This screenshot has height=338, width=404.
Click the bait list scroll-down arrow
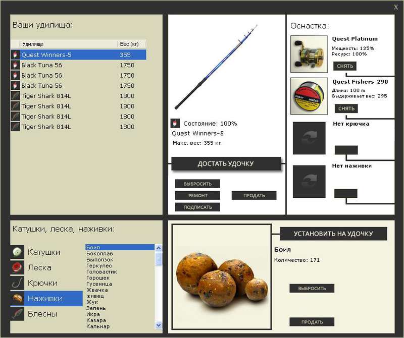point(159,325)
